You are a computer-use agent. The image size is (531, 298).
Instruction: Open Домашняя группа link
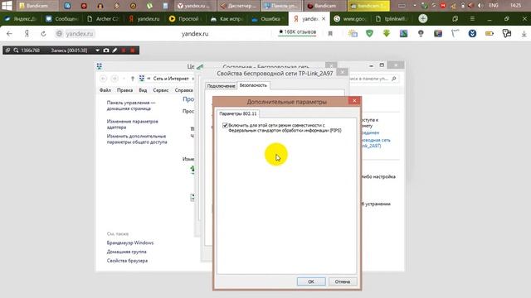click(127, 252)
